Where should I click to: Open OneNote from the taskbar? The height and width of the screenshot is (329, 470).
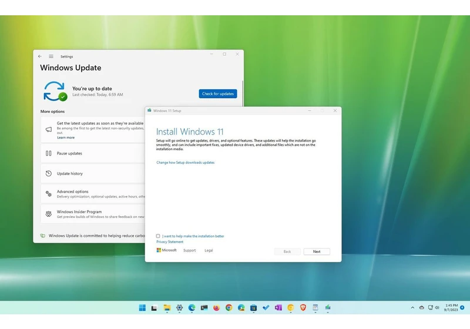278,308
